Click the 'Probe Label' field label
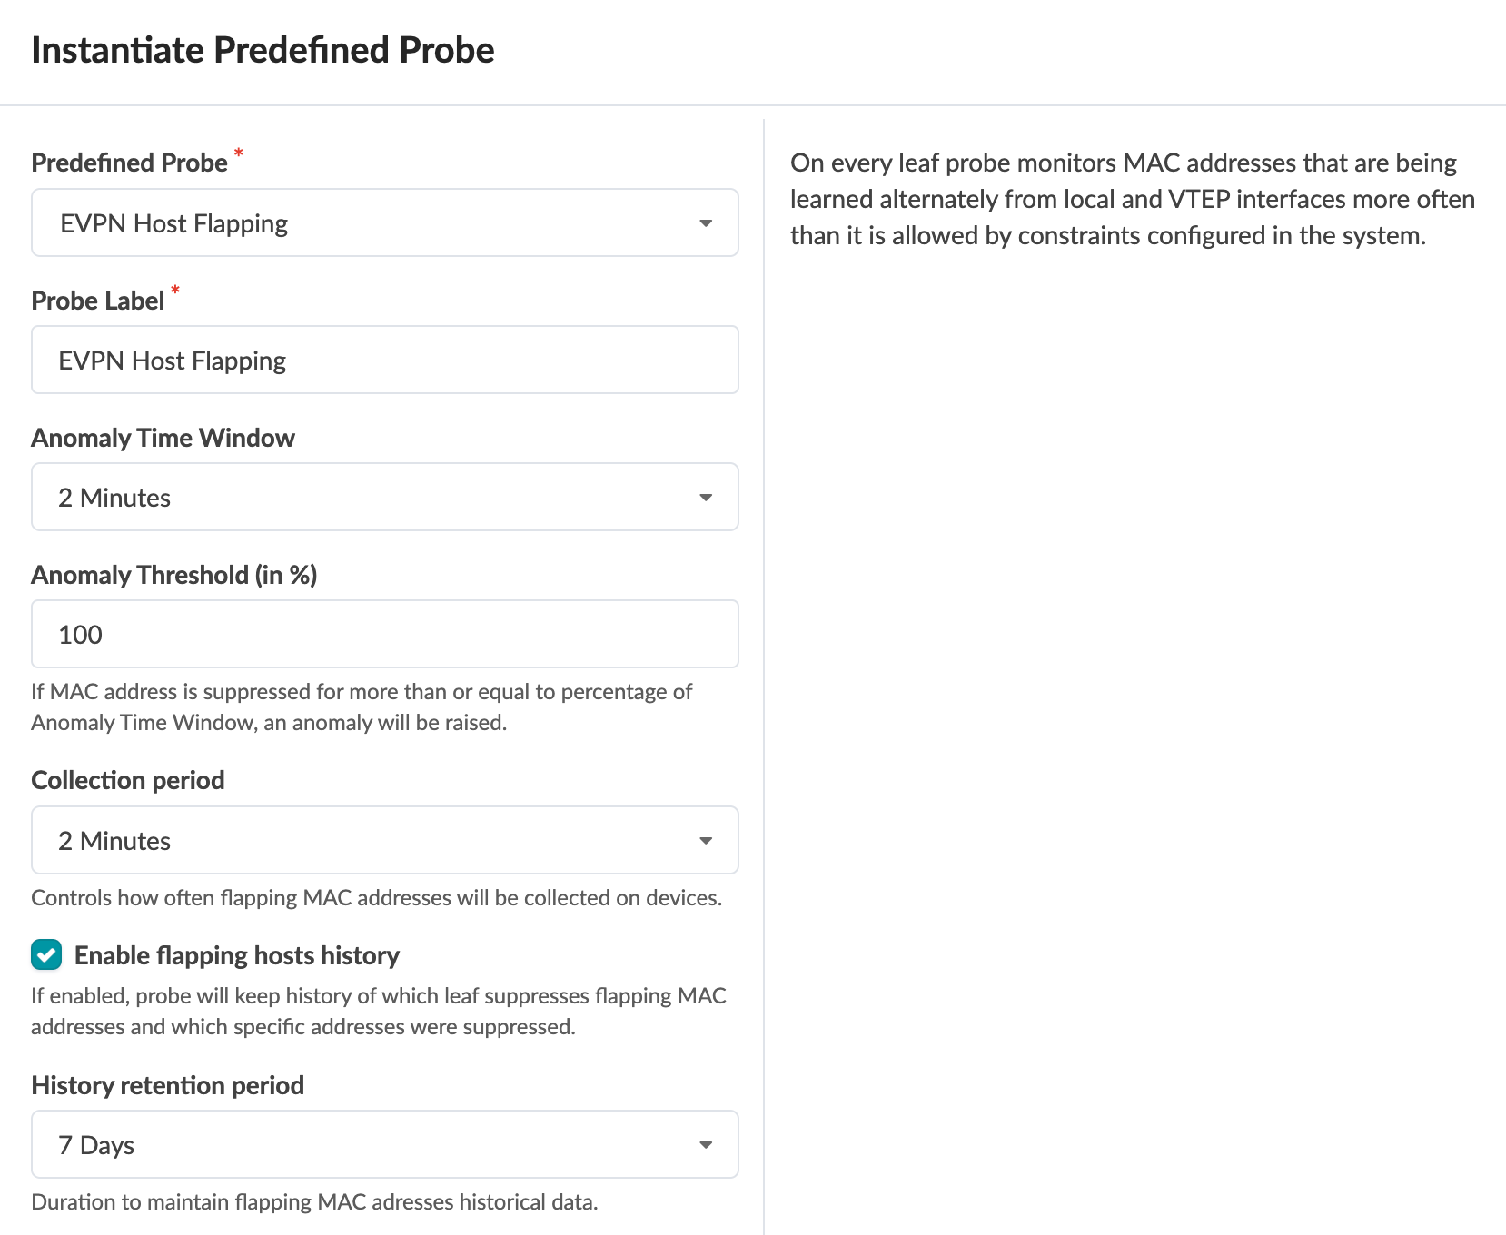The image size is (1506, 1235). (x=97, y=301)
